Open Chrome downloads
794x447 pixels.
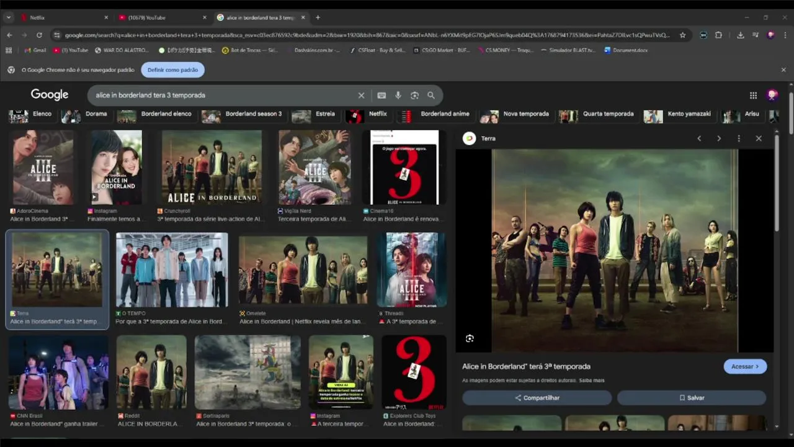[x=741, y=35]
